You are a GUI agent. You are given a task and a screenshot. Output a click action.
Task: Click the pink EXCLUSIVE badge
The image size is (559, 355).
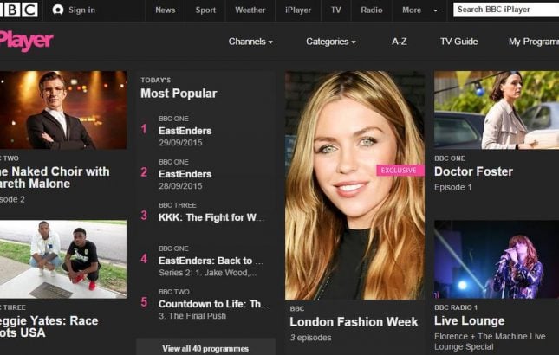400,171
